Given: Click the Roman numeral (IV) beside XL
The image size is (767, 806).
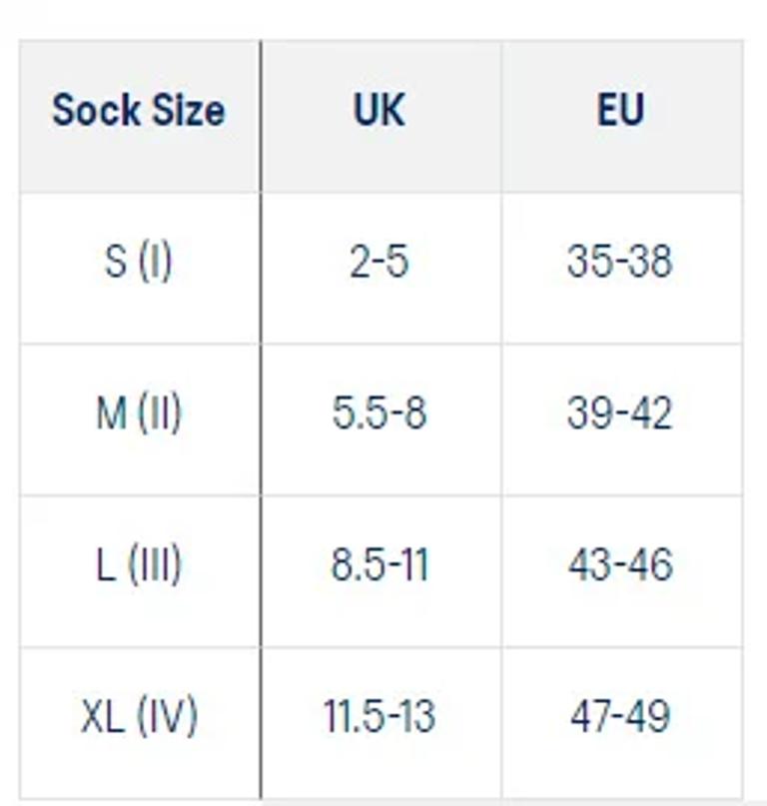Looking at the screenshot, I should click(167, 716).
